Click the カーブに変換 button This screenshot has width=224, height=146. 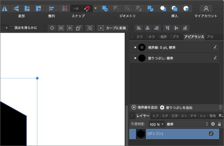(x=113, y=28)
